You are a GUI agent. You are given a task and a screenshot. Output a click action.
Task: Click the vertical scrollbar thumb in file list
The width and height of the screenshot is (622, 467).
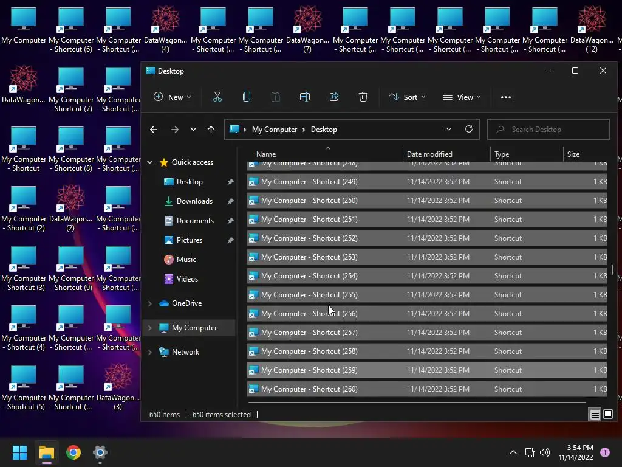click(x=612, y=270)
